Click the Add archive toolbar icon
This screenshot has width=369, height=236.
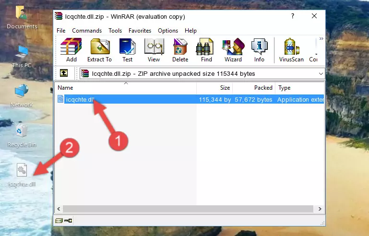tap(71, 50)
